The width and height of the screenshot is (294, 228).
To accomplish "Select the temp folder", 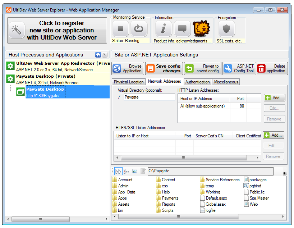I will coord(207,186).
